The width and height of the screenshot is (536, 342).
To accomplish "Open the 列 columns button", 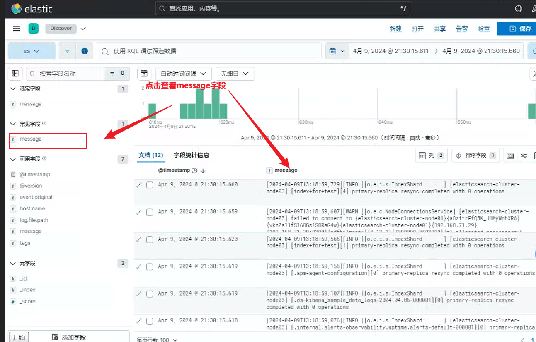I will click(432, 156).
